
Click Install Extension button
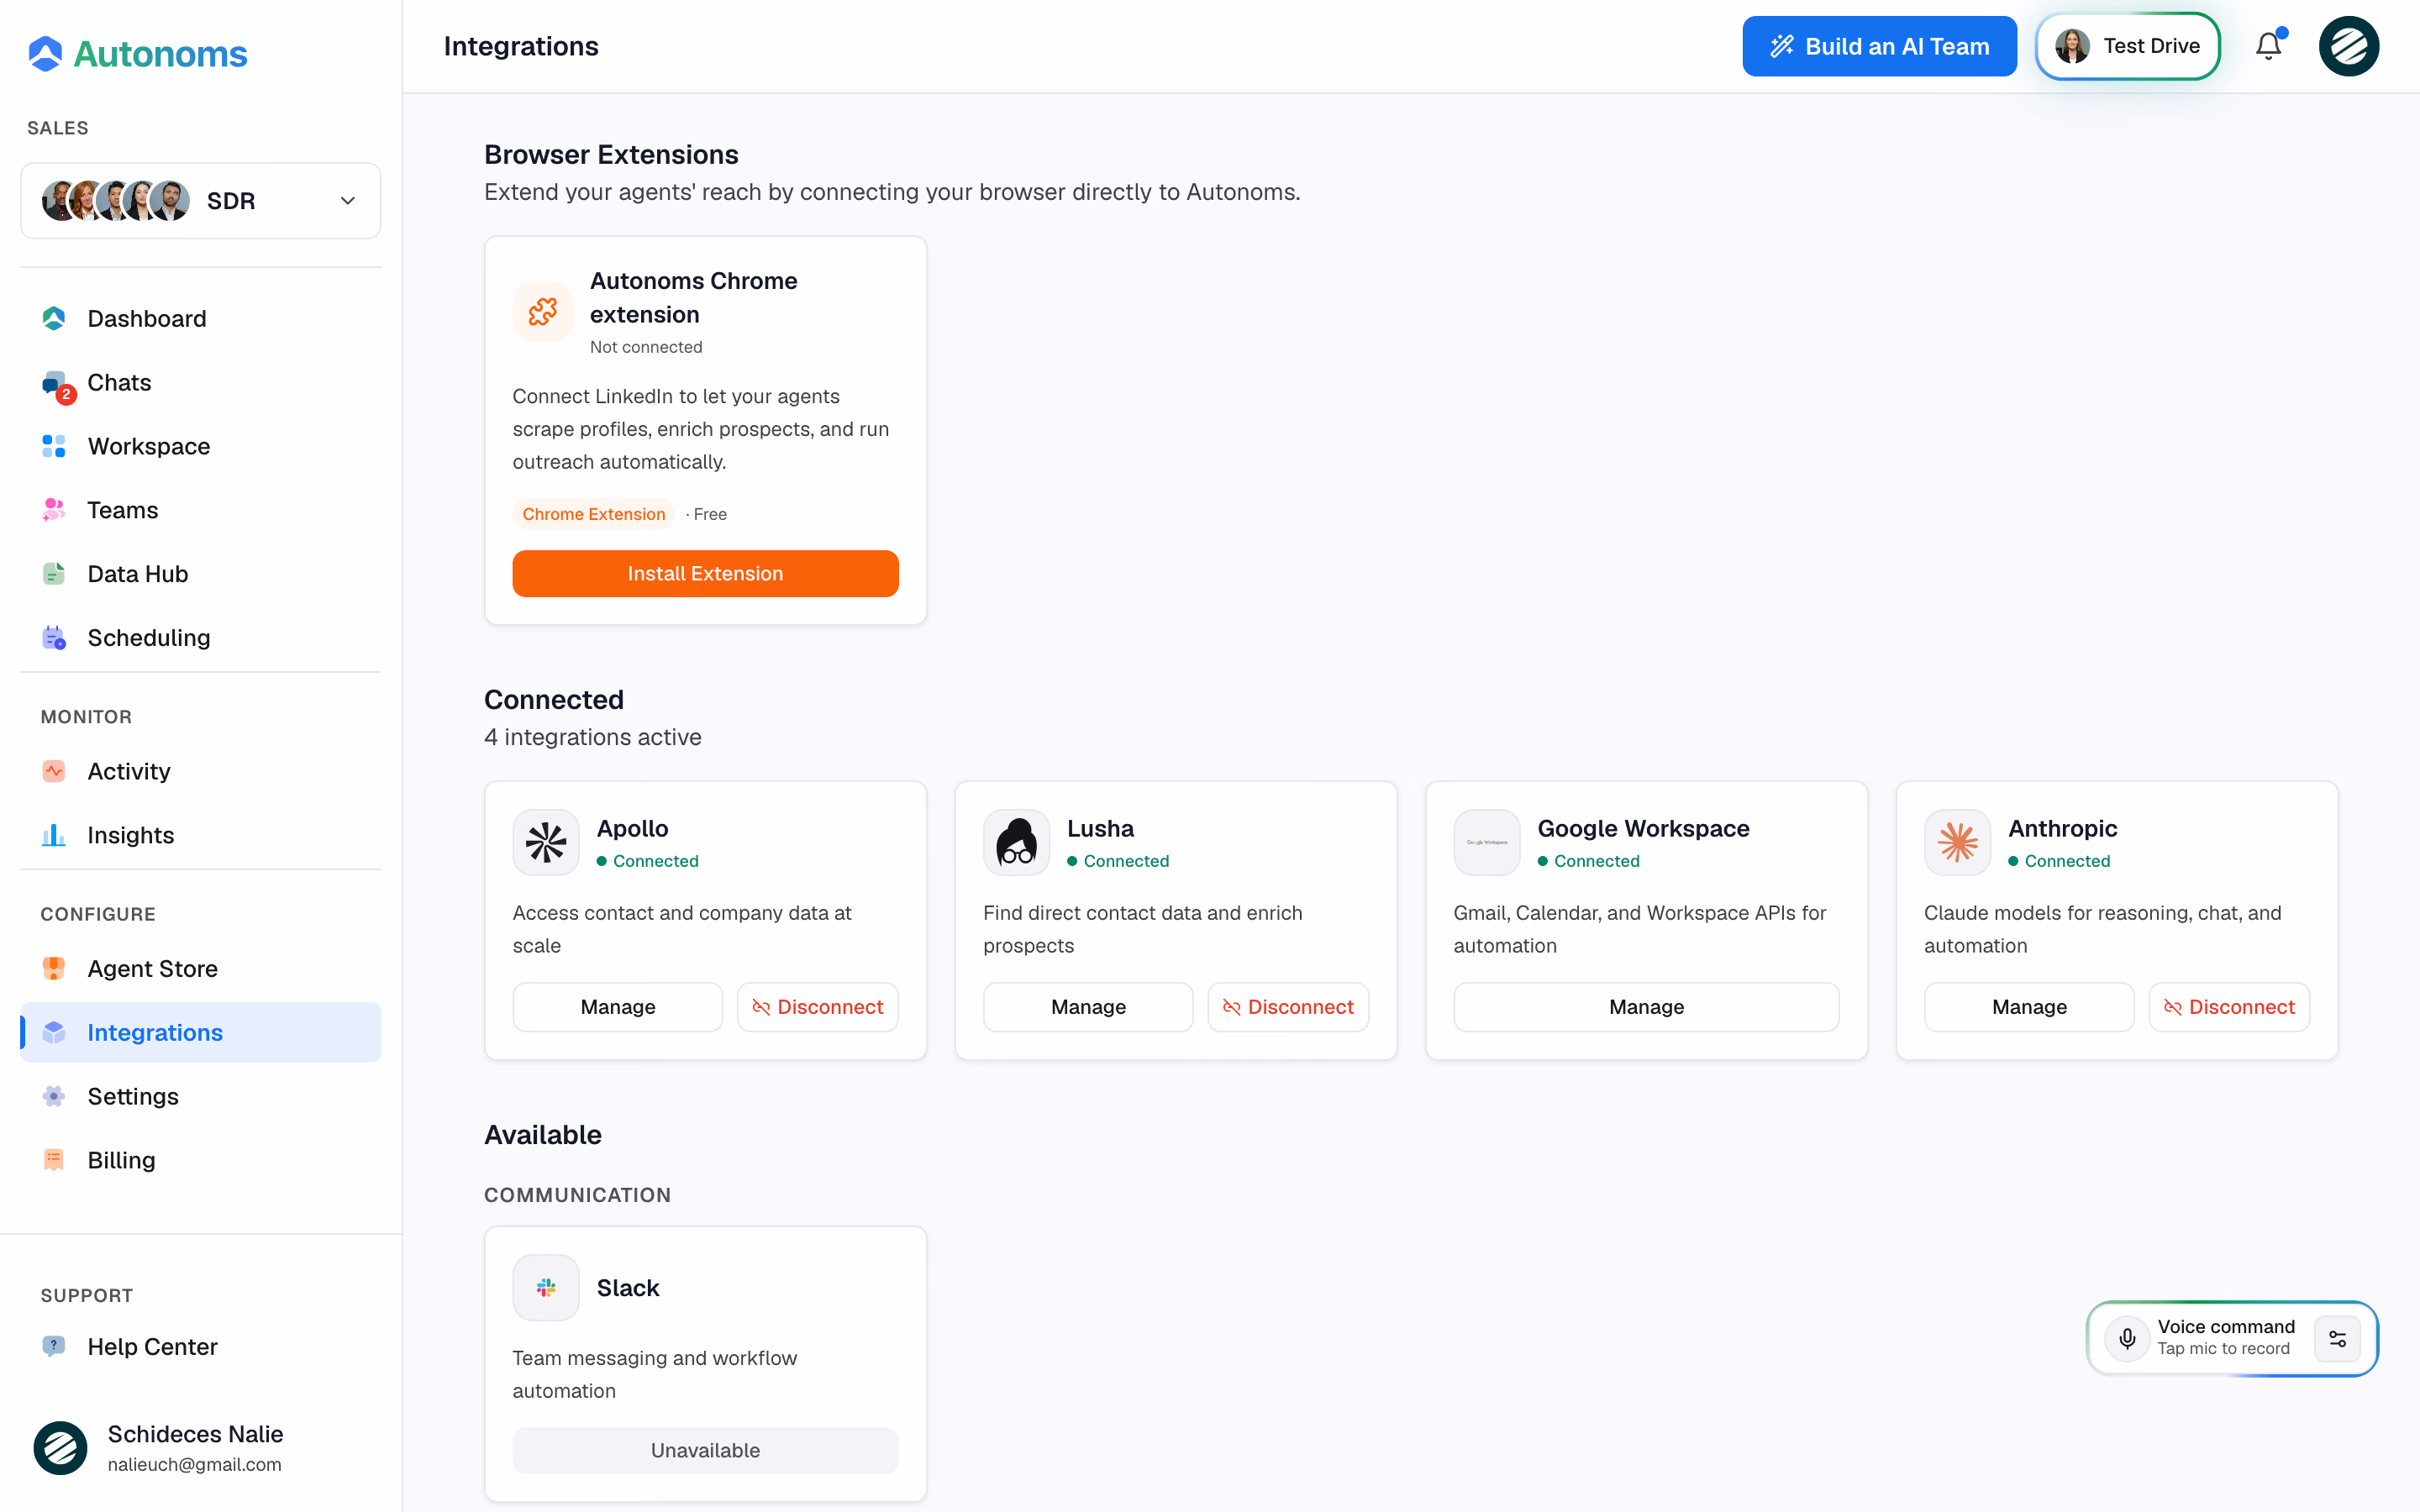point(705,574)
